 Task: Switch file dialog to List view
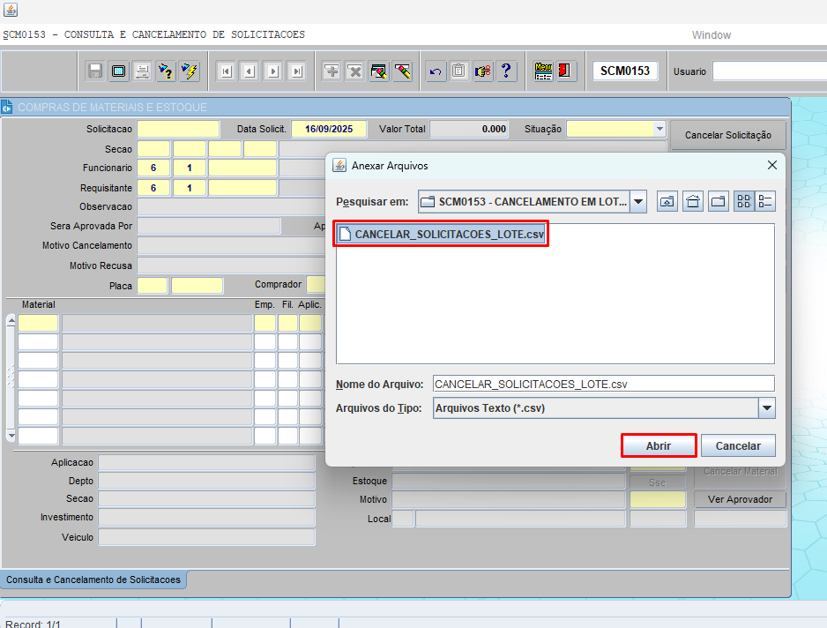tap(744, 201)
